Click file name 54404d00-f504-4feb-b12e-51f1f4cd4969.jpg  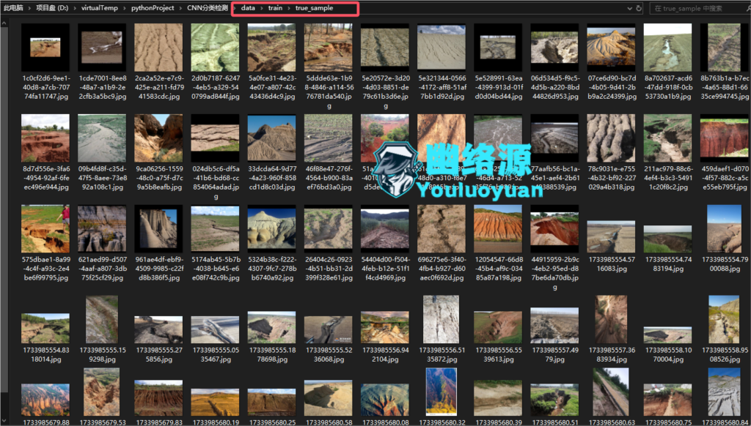click(384, 268)
